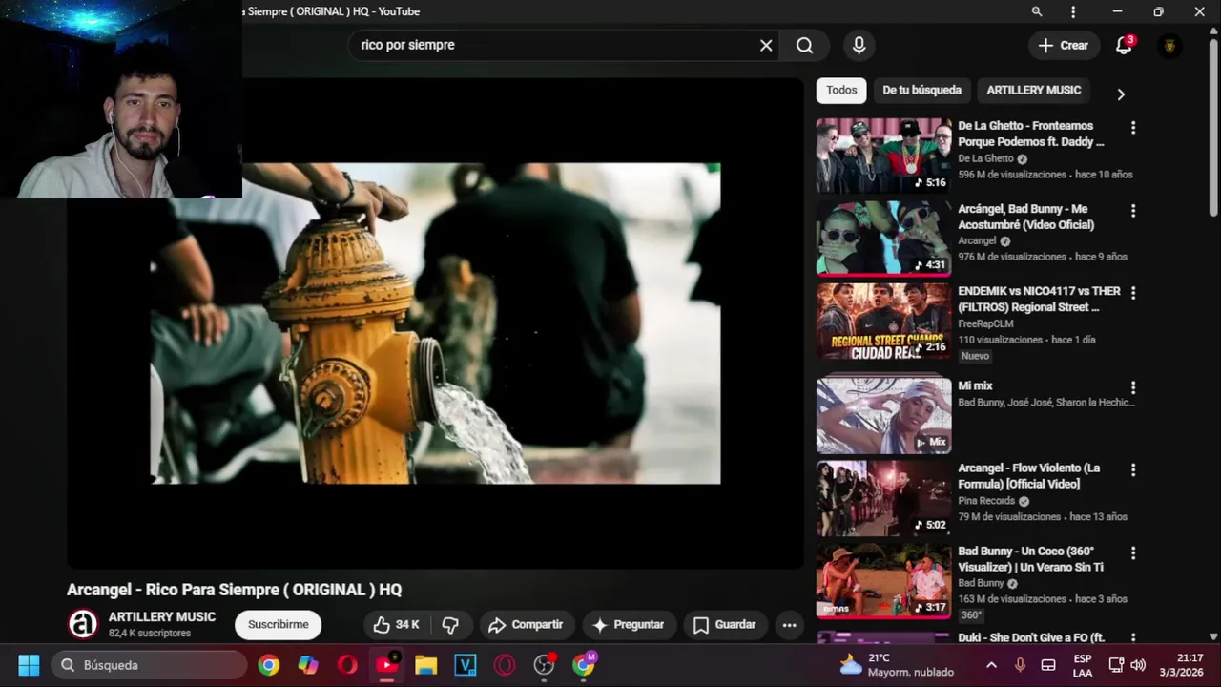Open De La Ghetto Fronteamos thumbnail
This screenshot has height=687, width=1221.
(x=883, y=156)
